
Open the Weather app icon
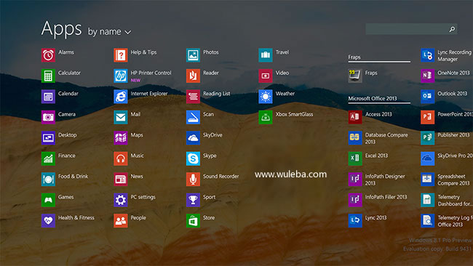[266, 97]
